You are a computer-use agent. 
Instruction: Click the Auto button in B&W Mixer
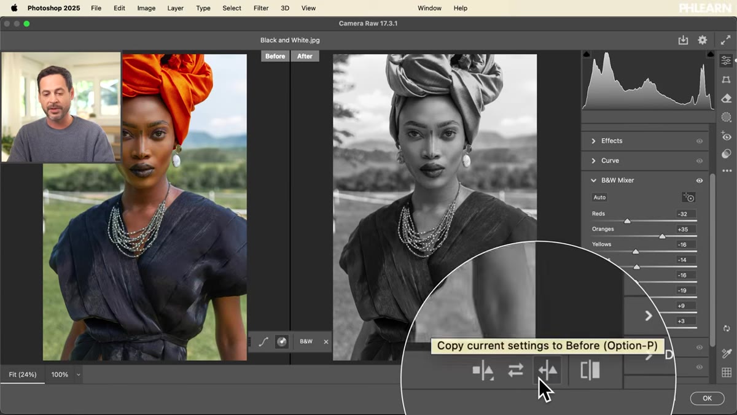point(599,197)
